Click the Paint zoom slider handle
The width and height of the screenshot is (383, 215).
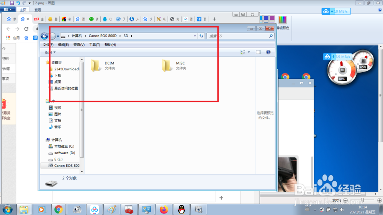[x=362, y=200]
